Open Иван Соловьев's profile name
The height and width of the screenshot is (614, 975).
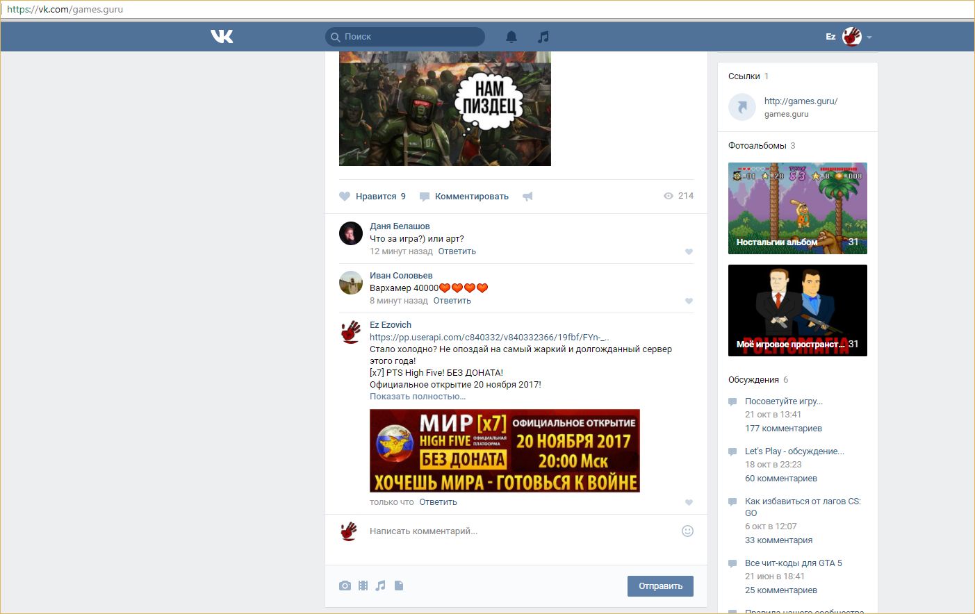(401, 275)
